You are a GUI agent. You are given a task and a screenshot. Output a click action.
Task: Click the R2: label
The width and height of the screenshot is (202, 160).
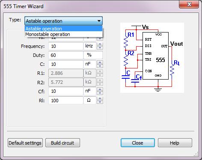(41, 83)
